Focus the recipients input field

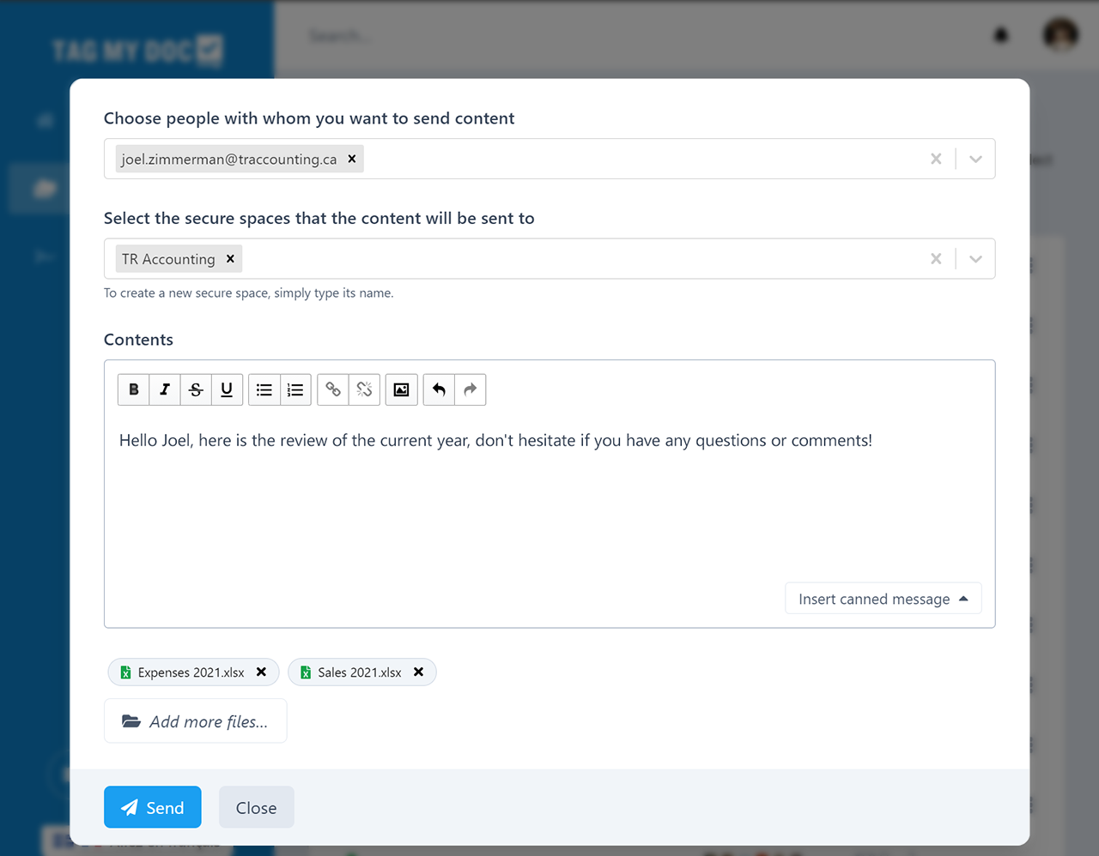click(x=549, y=159)
